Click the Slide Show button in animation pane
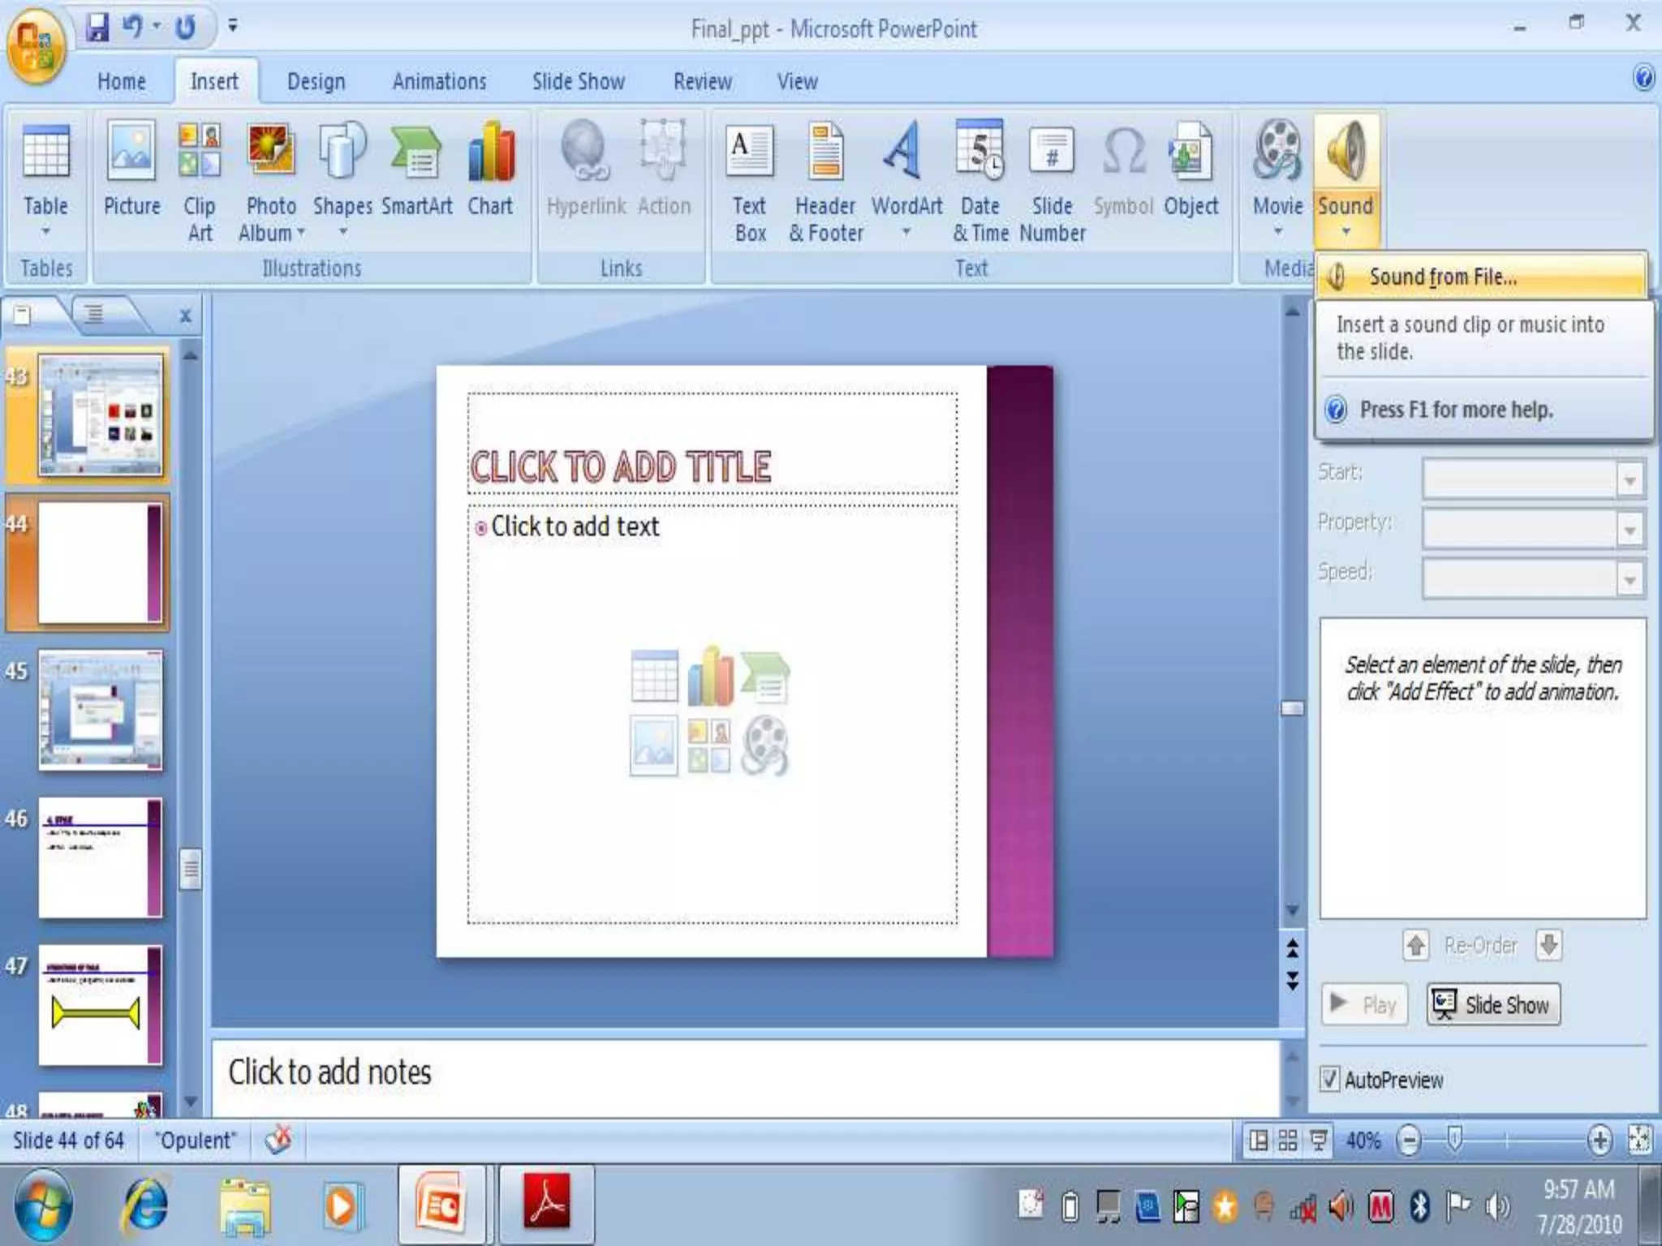Screen dimensions: 1662x1246 tap(1493, 1005)
